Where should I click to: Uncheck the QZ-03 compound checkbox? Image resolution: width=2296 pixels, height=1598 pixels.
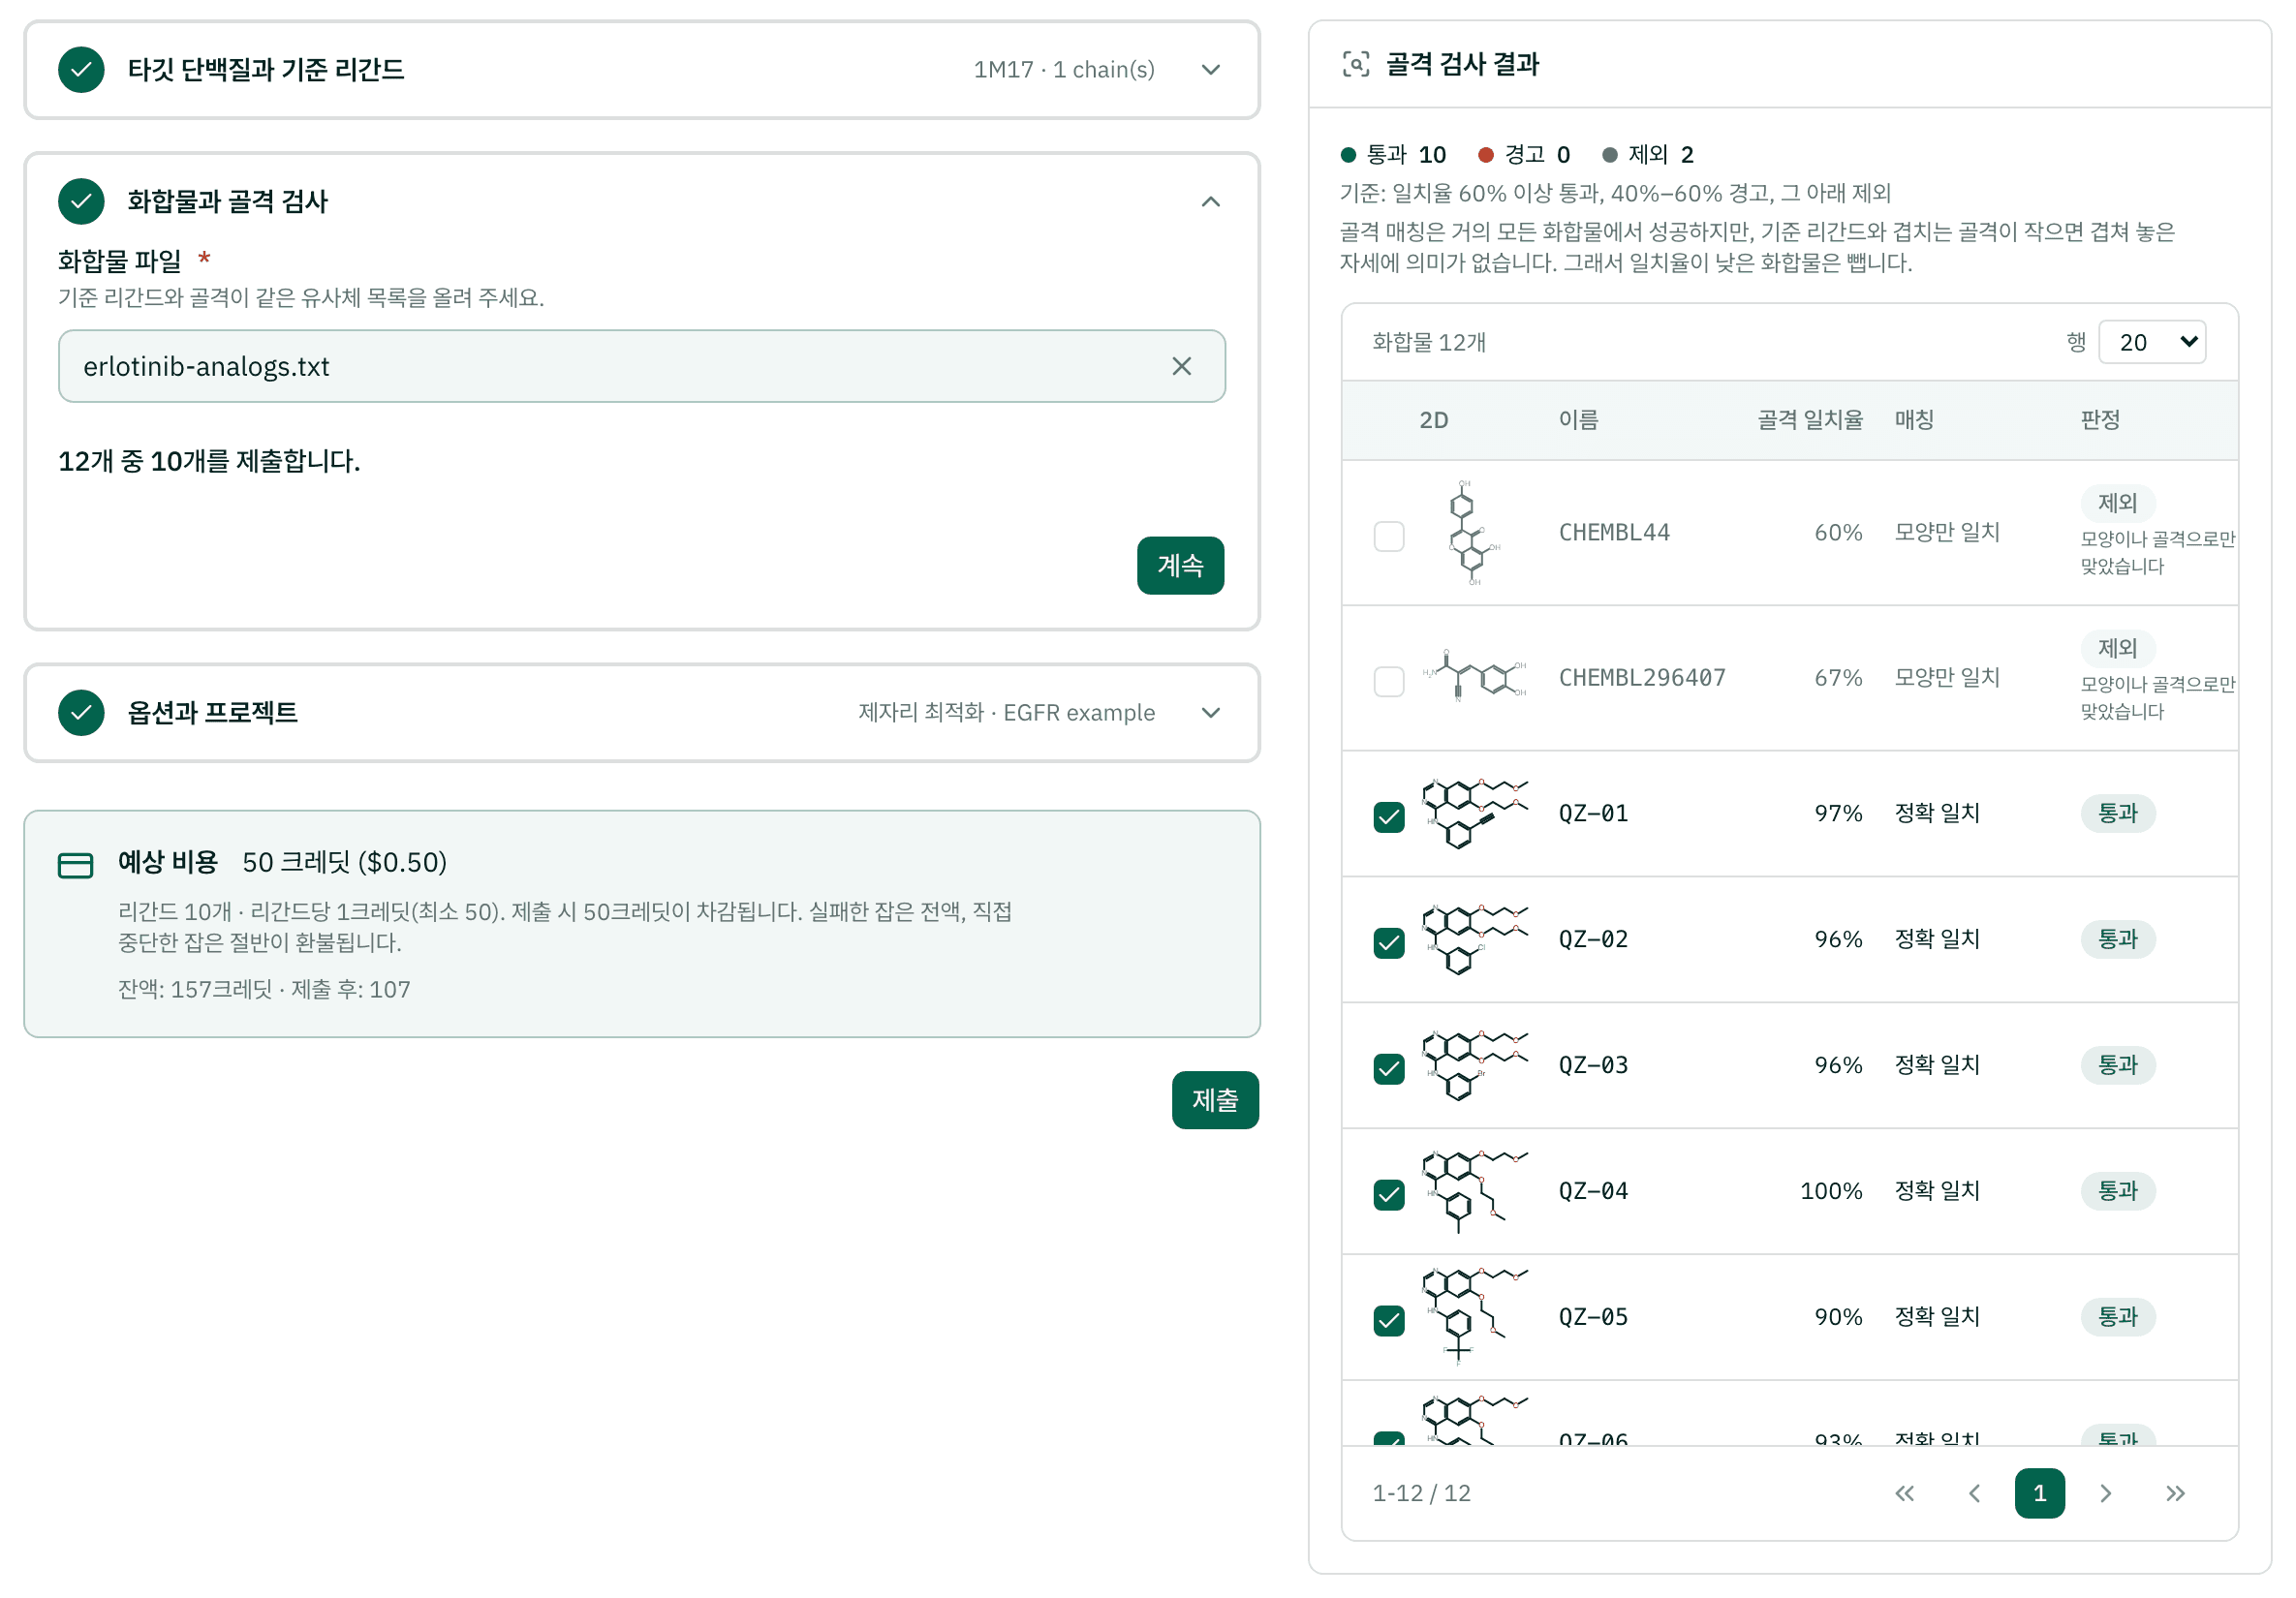point(1388,1068)
